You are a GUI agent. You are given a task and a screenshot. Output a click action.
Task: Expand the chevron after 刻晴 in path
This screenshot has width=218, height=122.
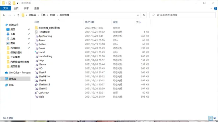[57, 15]
